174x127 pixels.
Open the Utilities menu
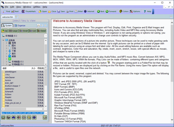pyautogui.click(x=37, y=7)
